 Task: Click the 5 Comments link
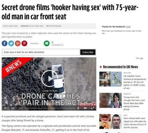point(58,44)
